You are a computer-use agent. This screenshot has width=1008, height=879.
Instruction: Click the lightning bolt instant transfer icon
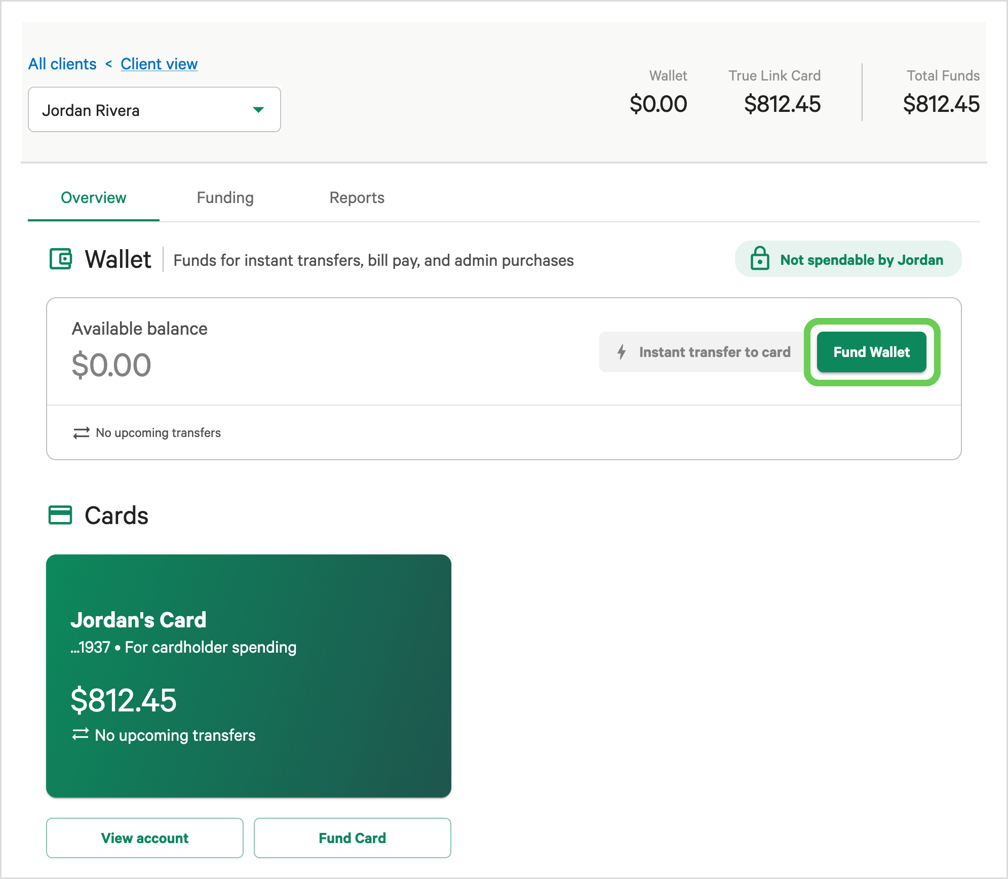(x=622, y=351)
